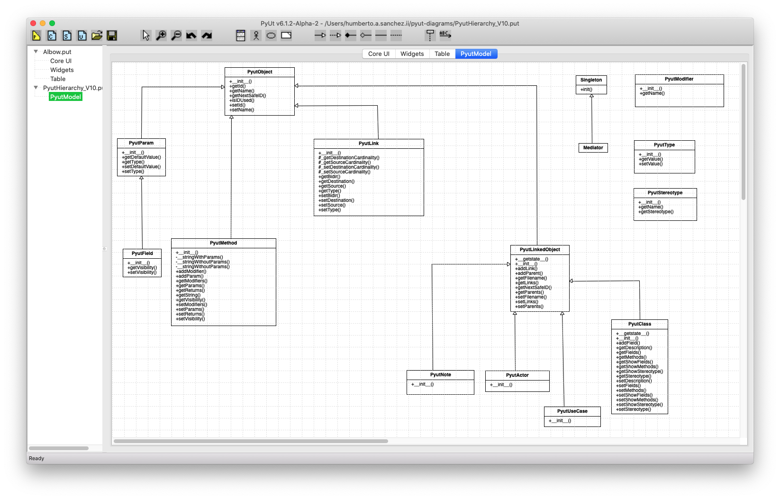Select Core UI in the project tree
The height and width of the screenshot is (499, 780).
[61, 61]
